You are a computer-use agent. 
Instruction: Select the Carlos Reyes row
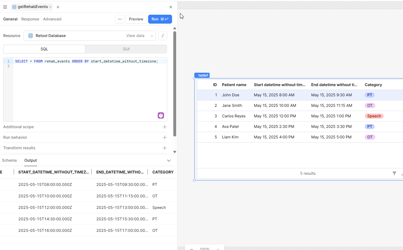point(300,116)
